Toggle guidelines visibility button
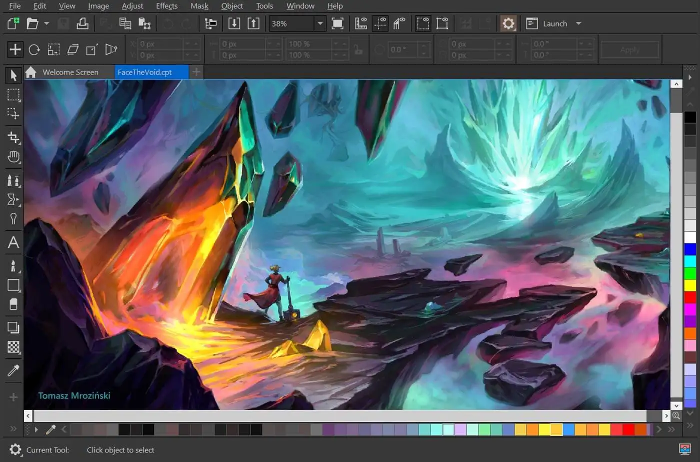Screen dimensions: 700x462 click(380, 24)
